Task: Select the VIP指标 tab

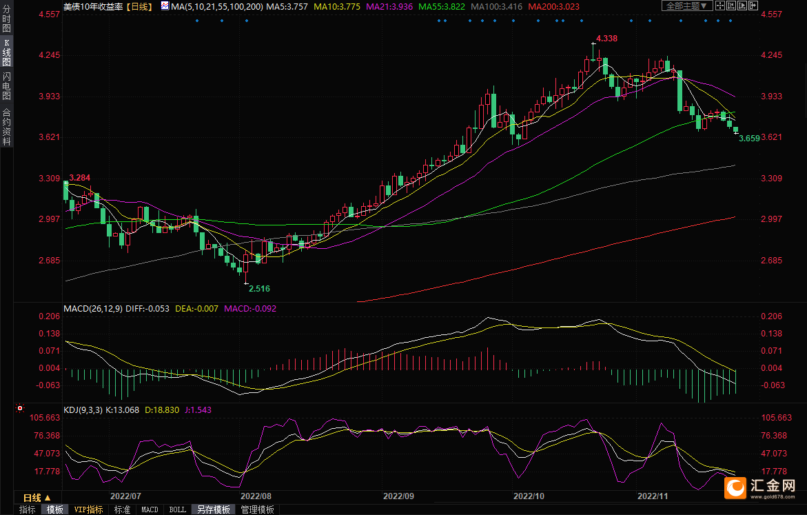Action: [x=88, y=509]
